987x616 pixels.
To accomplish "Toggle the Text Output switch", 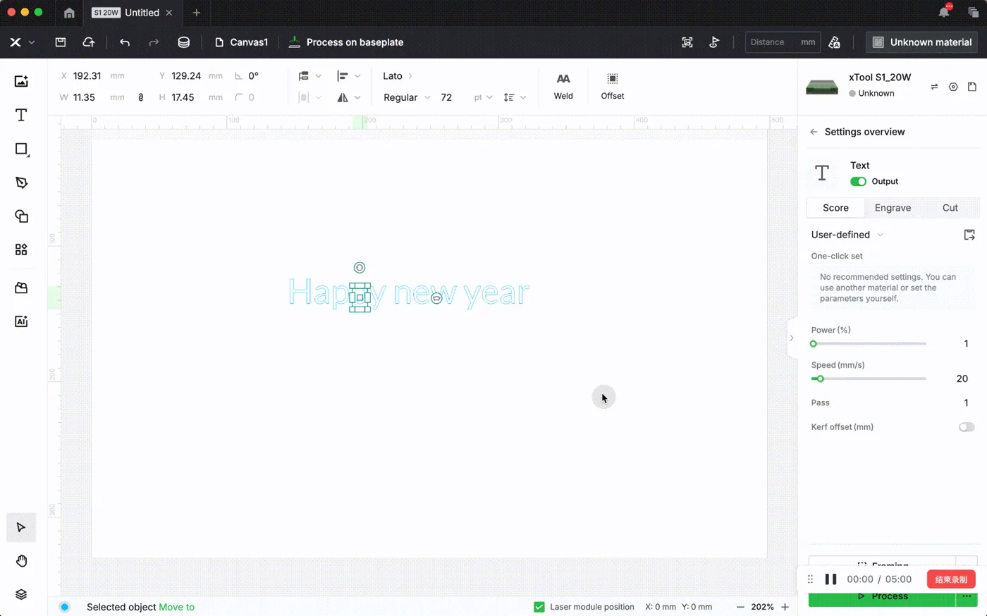I will click(x=858, y=182).
